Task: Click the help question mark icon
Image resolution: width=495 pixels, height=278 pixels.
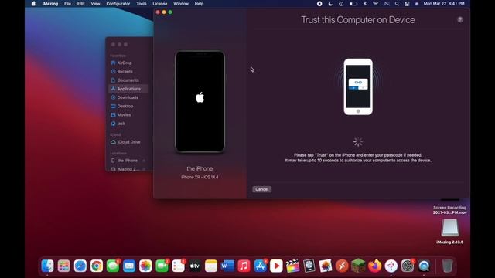Action: coord(460,19)
